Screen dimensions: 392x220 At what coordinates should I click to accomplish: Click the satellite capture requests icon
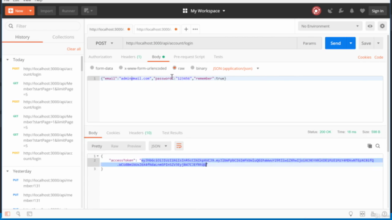[x=330, y=11]
